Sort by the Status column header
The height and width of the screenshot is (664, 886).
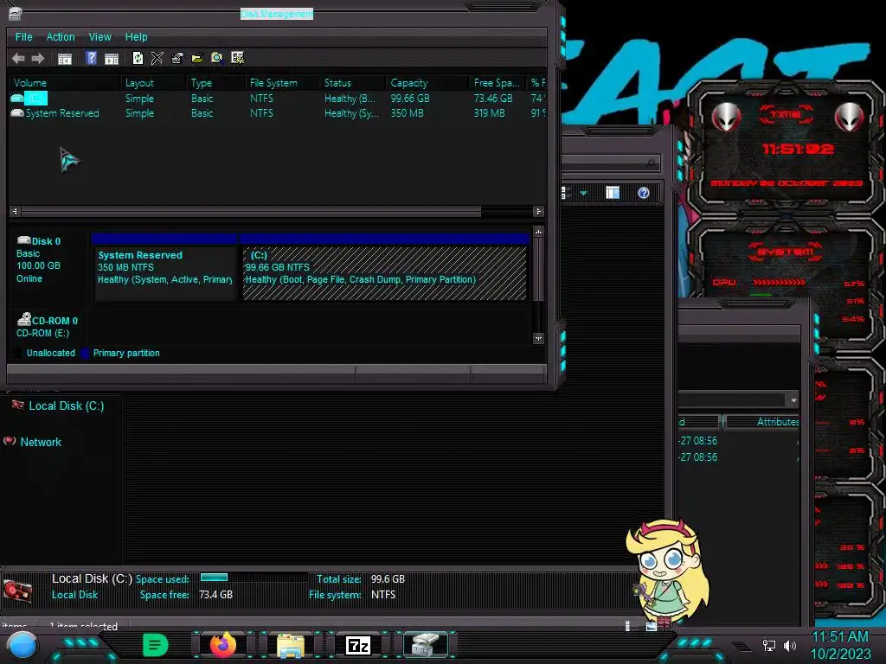click(x=353, y=82)
